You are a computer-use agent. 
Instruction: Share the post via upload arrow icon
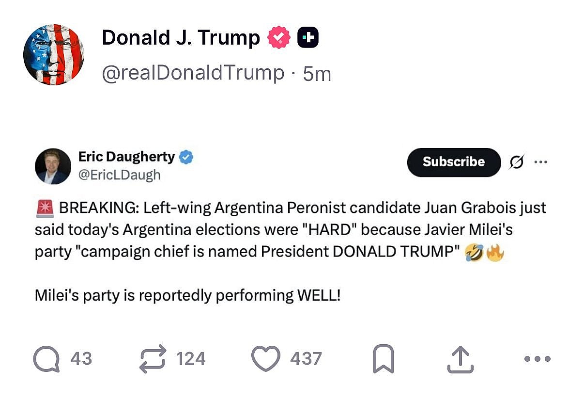click(x=459, y=359)
